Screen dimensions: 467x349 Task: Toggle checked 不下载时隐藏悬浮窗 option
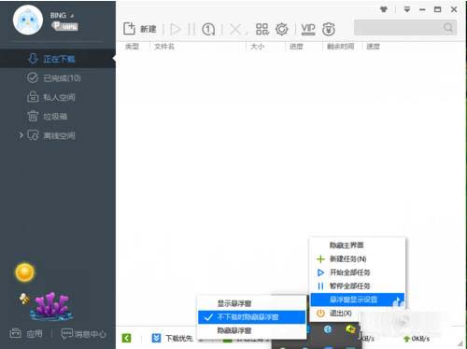(x=252, y=317)
